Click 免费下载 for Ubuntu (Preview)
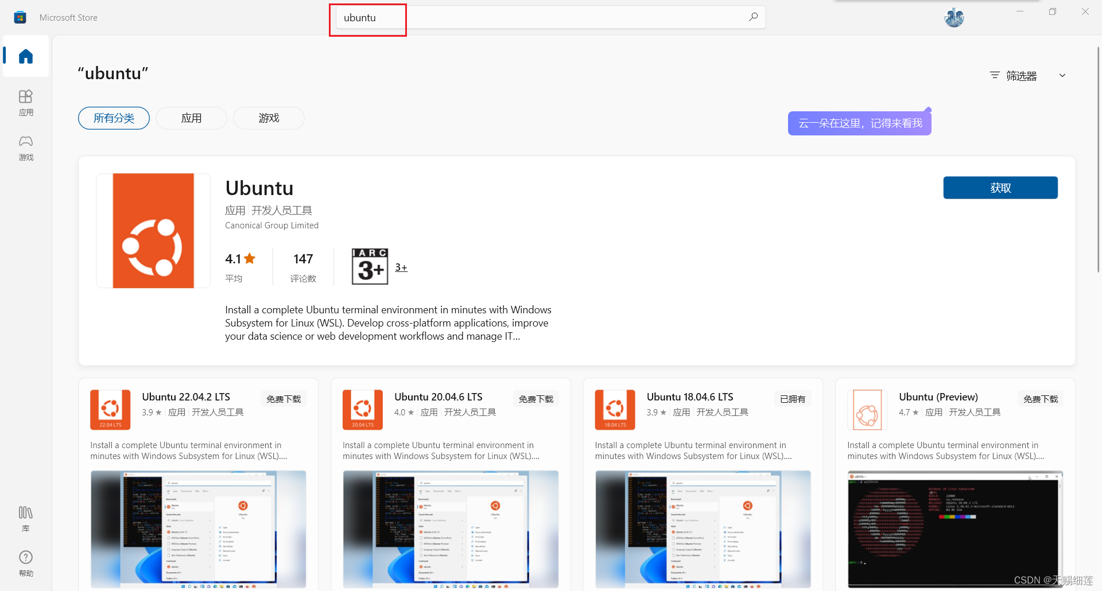The image size is (1102, 591). pos(1041,399)
